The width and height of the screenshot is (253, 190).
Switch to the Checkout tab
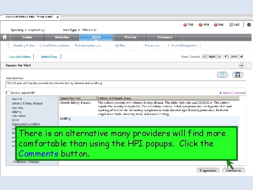(165, 37)
